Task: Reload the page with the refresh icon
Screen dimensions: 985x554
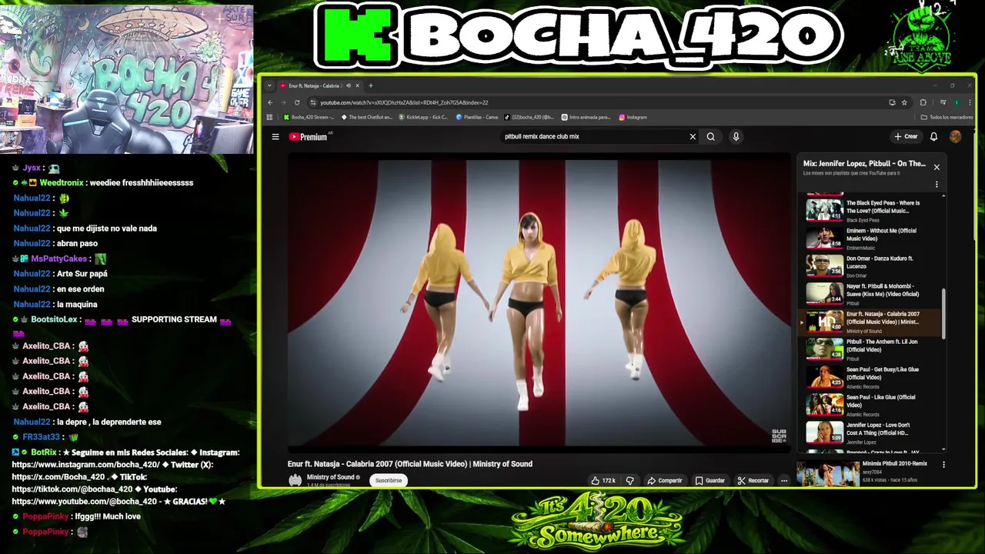Action: 297,102
